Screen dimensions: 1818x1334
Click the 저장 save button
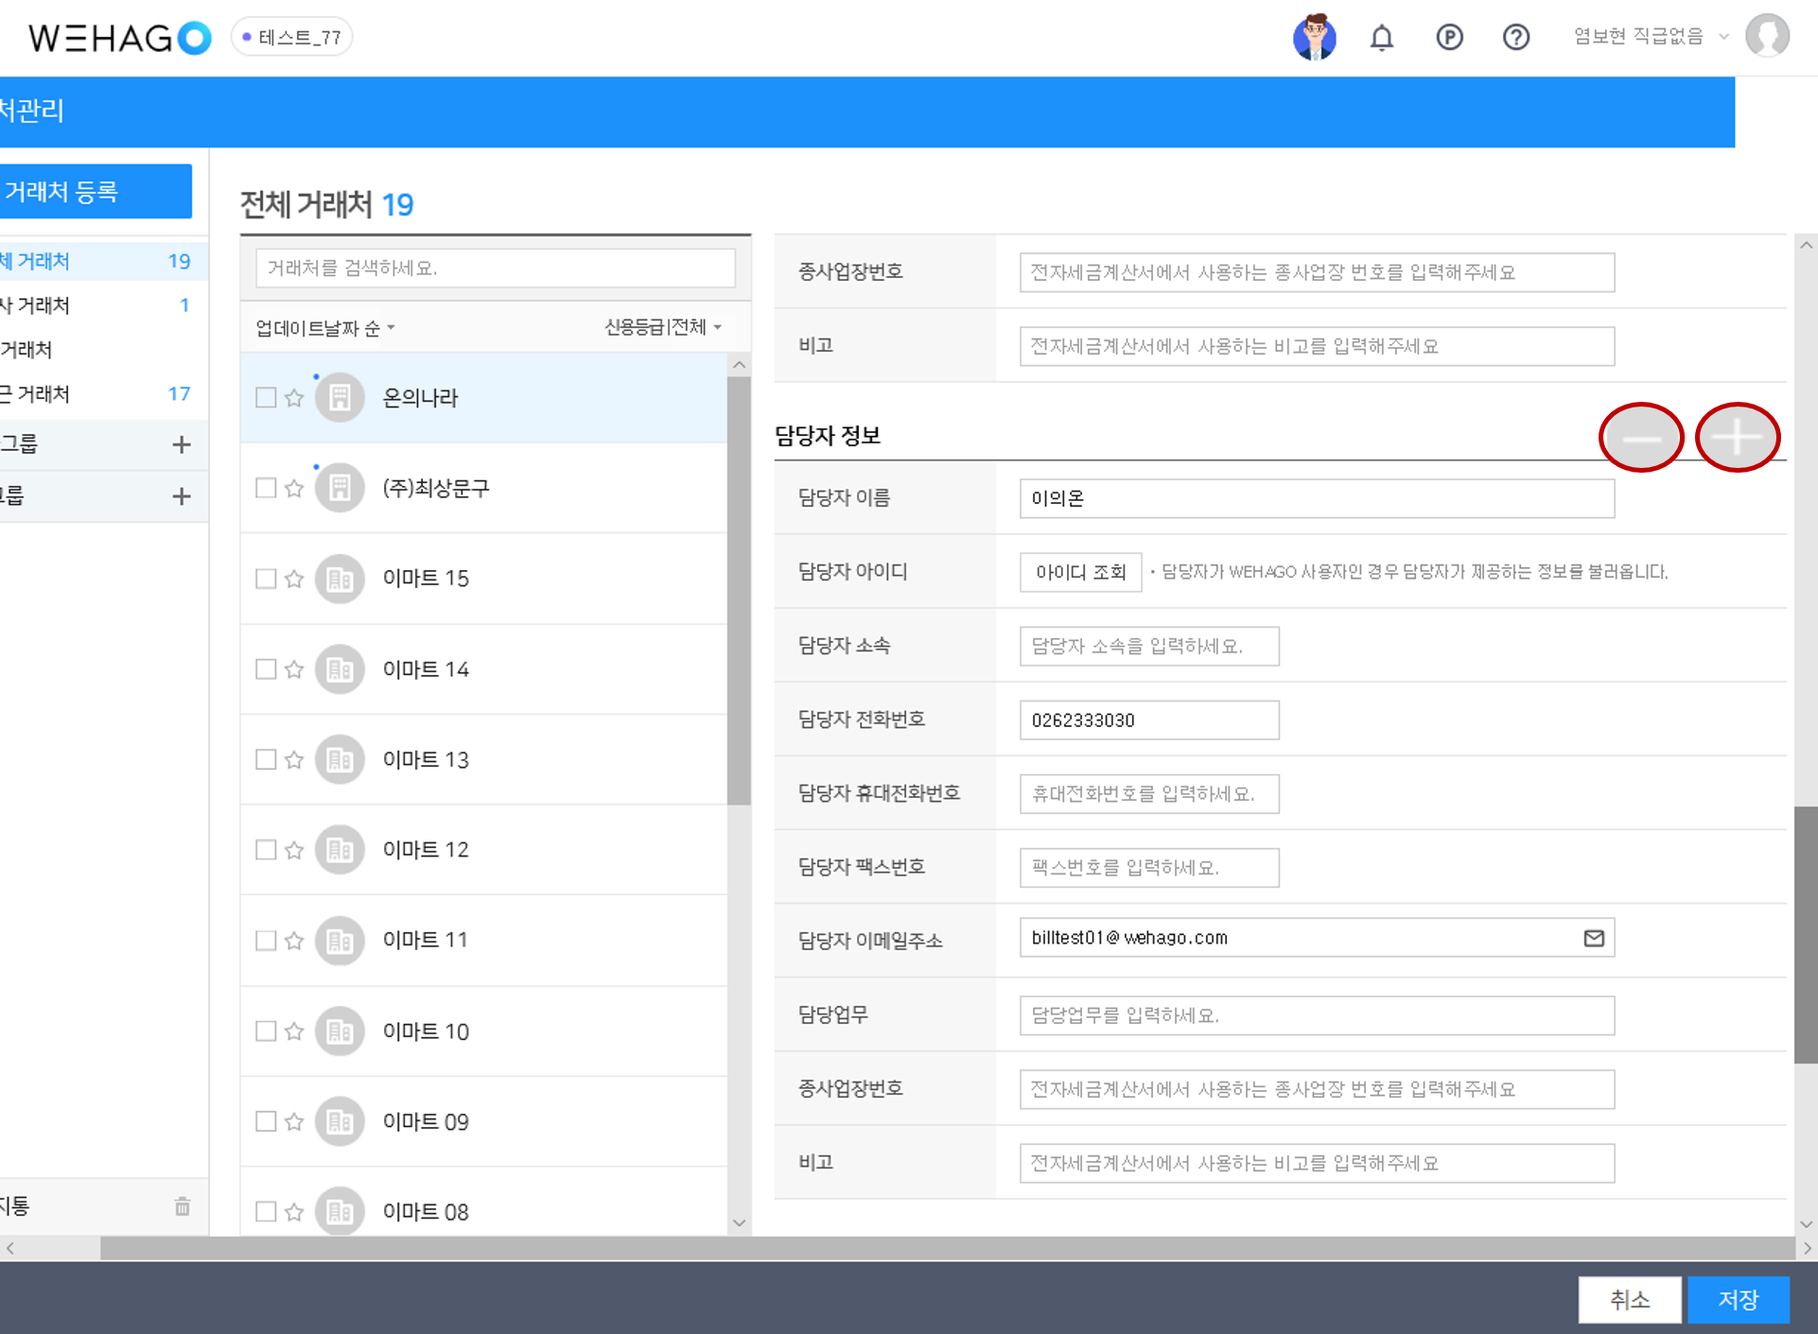pyautogui.click(x=1738, y=1300)
